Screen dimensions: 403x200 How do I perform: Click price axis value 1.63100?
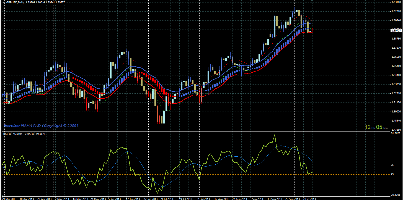pos(396,2)
